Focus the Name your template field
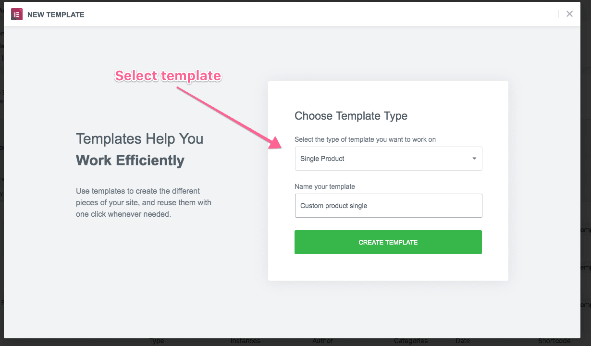This screenshot has height=346, width=591. click(388, 206)
